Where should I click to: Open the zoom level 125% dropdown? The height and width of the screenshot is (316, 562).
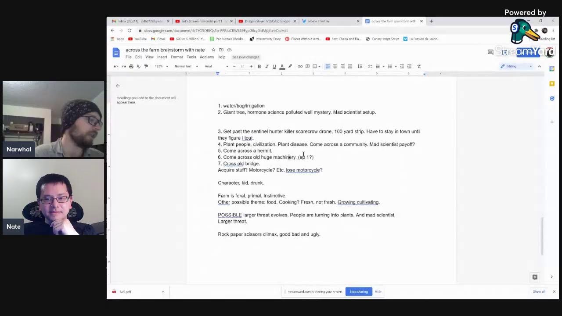tap(161, 66)
